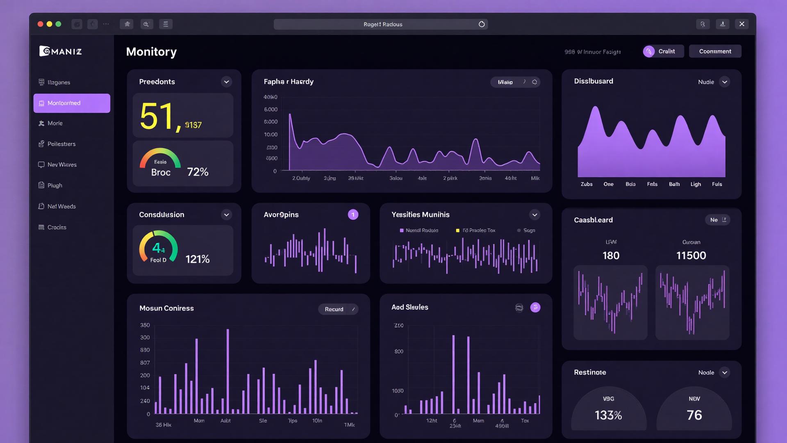
Task: Reload page using address bar refresh icon
Action: pos(482,24)
